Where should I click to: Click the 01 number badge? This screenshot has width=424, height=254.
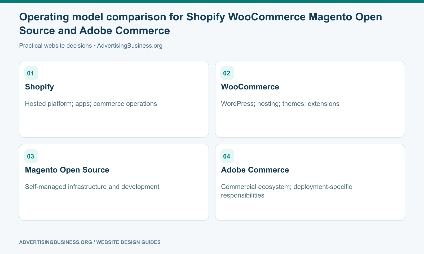31,73
